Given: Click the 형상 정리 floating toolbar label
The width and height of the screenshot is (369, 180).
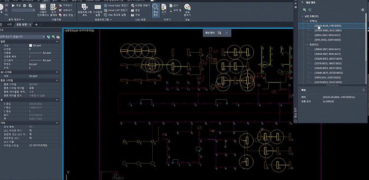Looking at the screenshot, I should 210,33.
